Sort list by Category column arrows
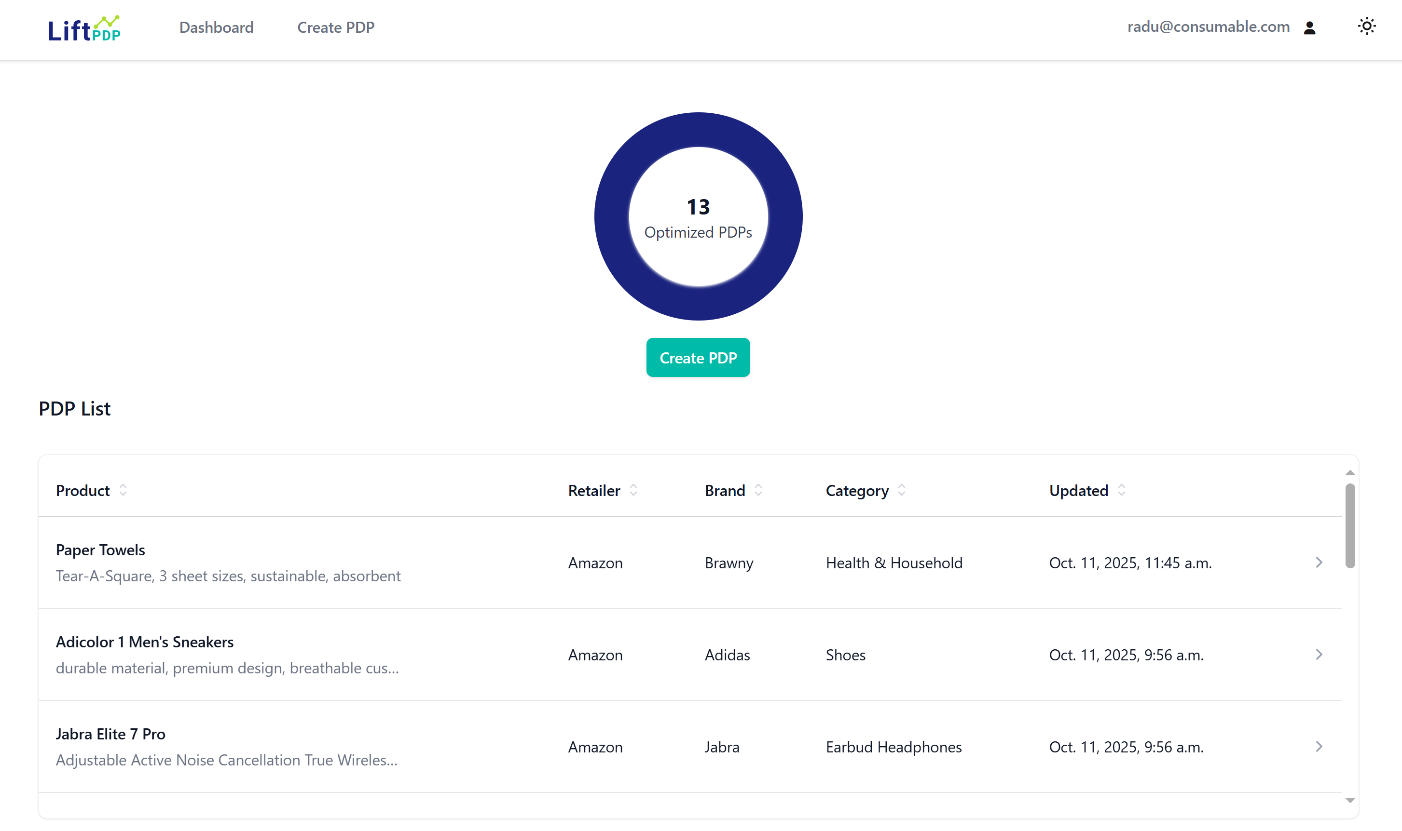The image size is (1402, 831). [x=901, y=490]
